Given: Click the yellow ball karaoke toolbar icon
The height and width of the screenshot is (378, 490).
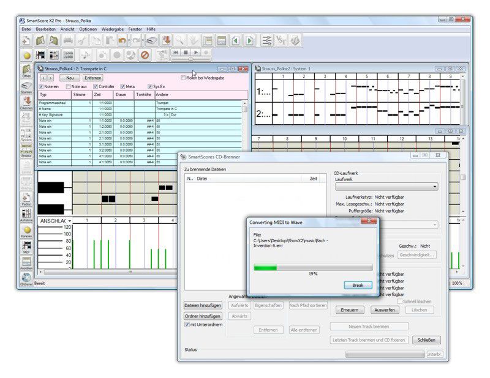Looking at the screenshot, I should point(27,55).
